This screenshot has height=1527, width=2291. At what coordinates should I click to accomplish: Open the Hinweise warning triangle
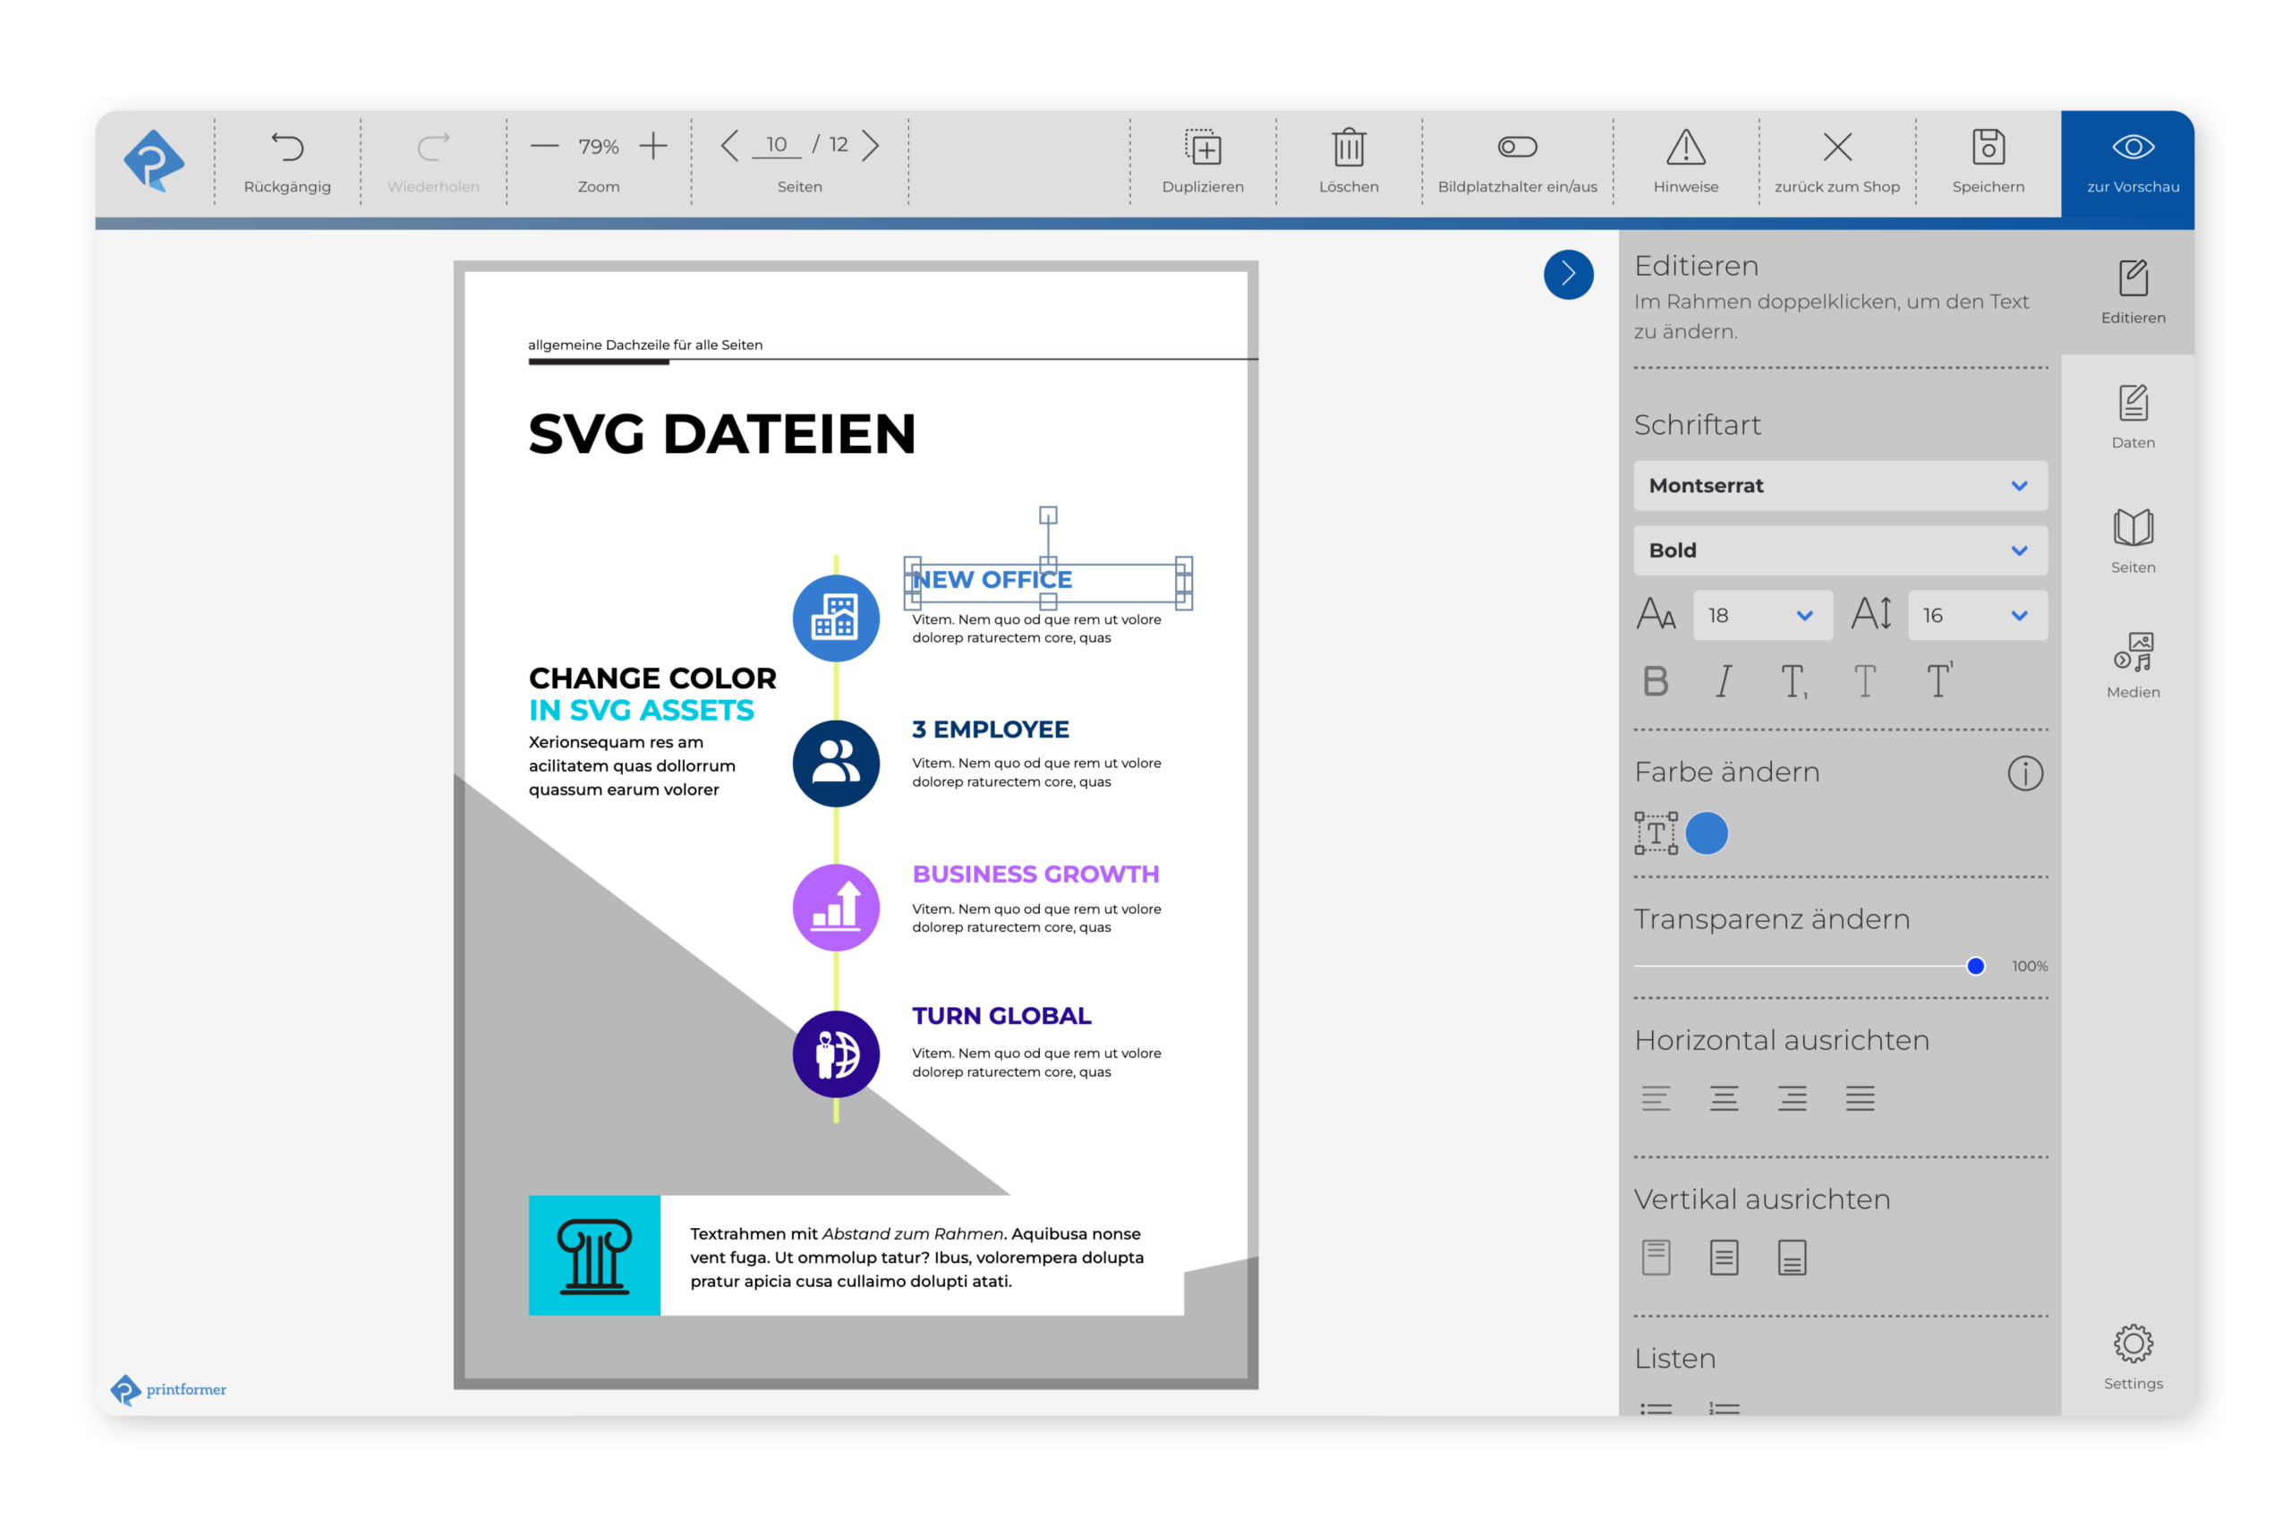pyautogui.click(x=1685, y=148)
